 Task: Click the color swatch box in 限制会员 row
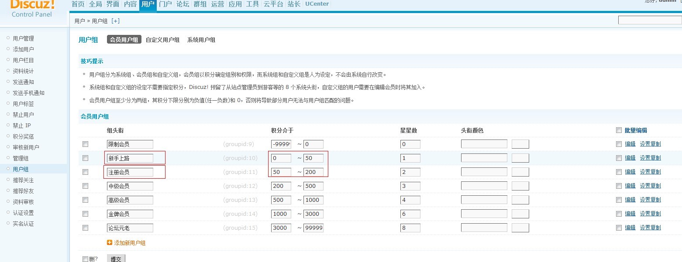tap(520, 144)
